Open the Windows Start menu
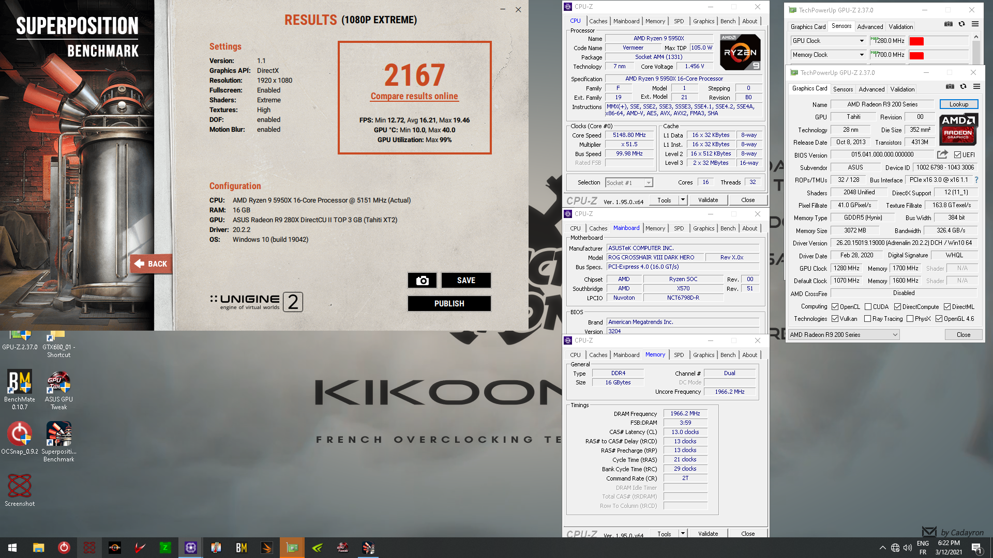 (x=12, y=548)
